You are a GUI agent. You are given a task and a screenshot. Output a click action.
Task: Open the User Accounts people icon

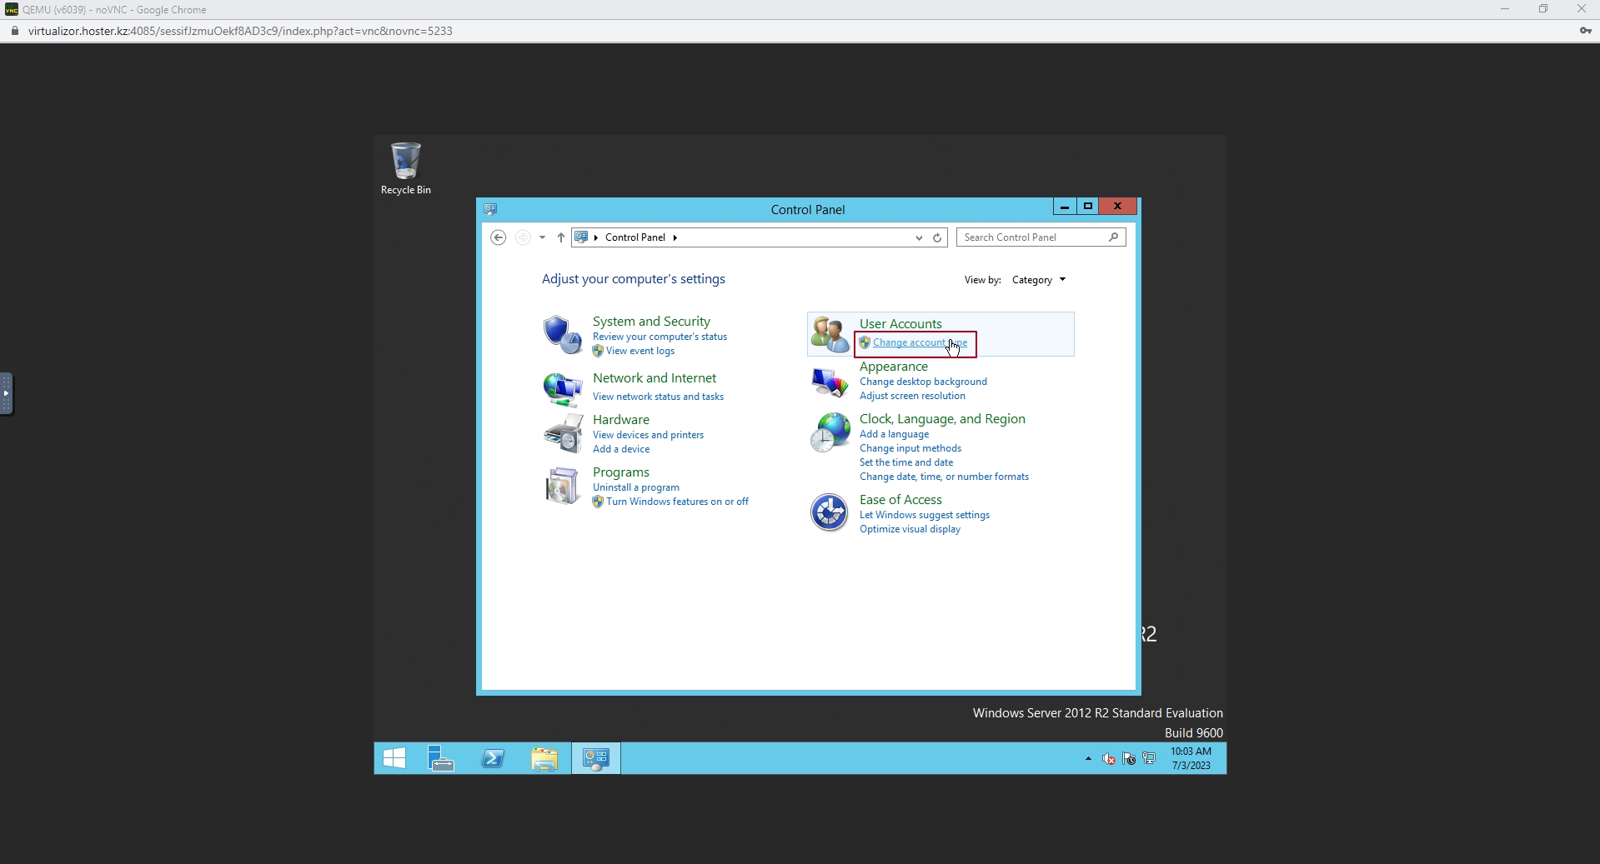pos(830,334)
